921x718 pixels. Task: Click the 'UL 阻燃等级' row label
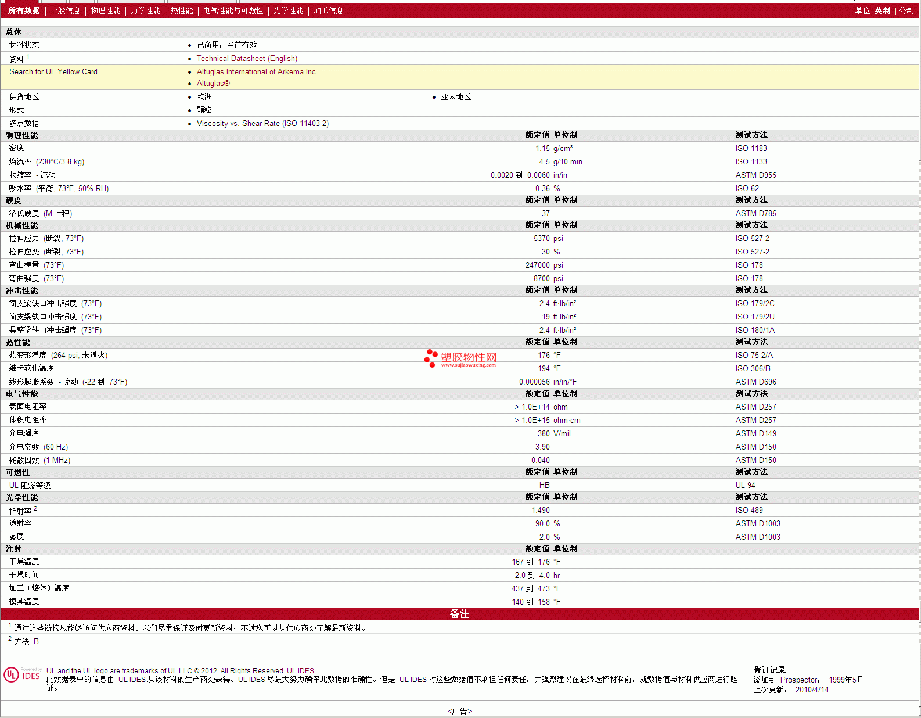[x=30, y=485]
